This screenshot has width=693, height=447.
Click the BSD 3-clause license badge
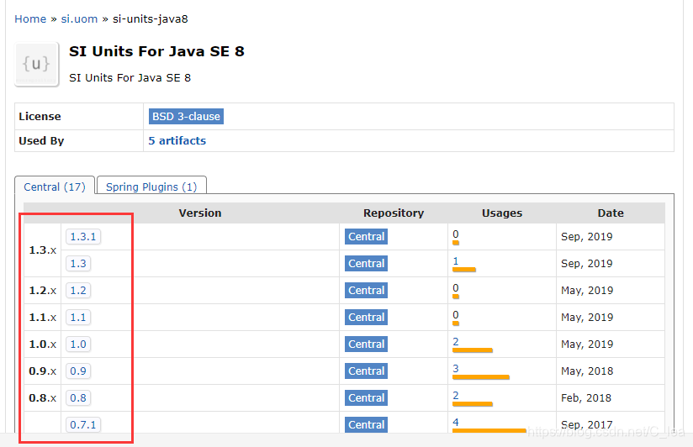click(x=186, y=116)
